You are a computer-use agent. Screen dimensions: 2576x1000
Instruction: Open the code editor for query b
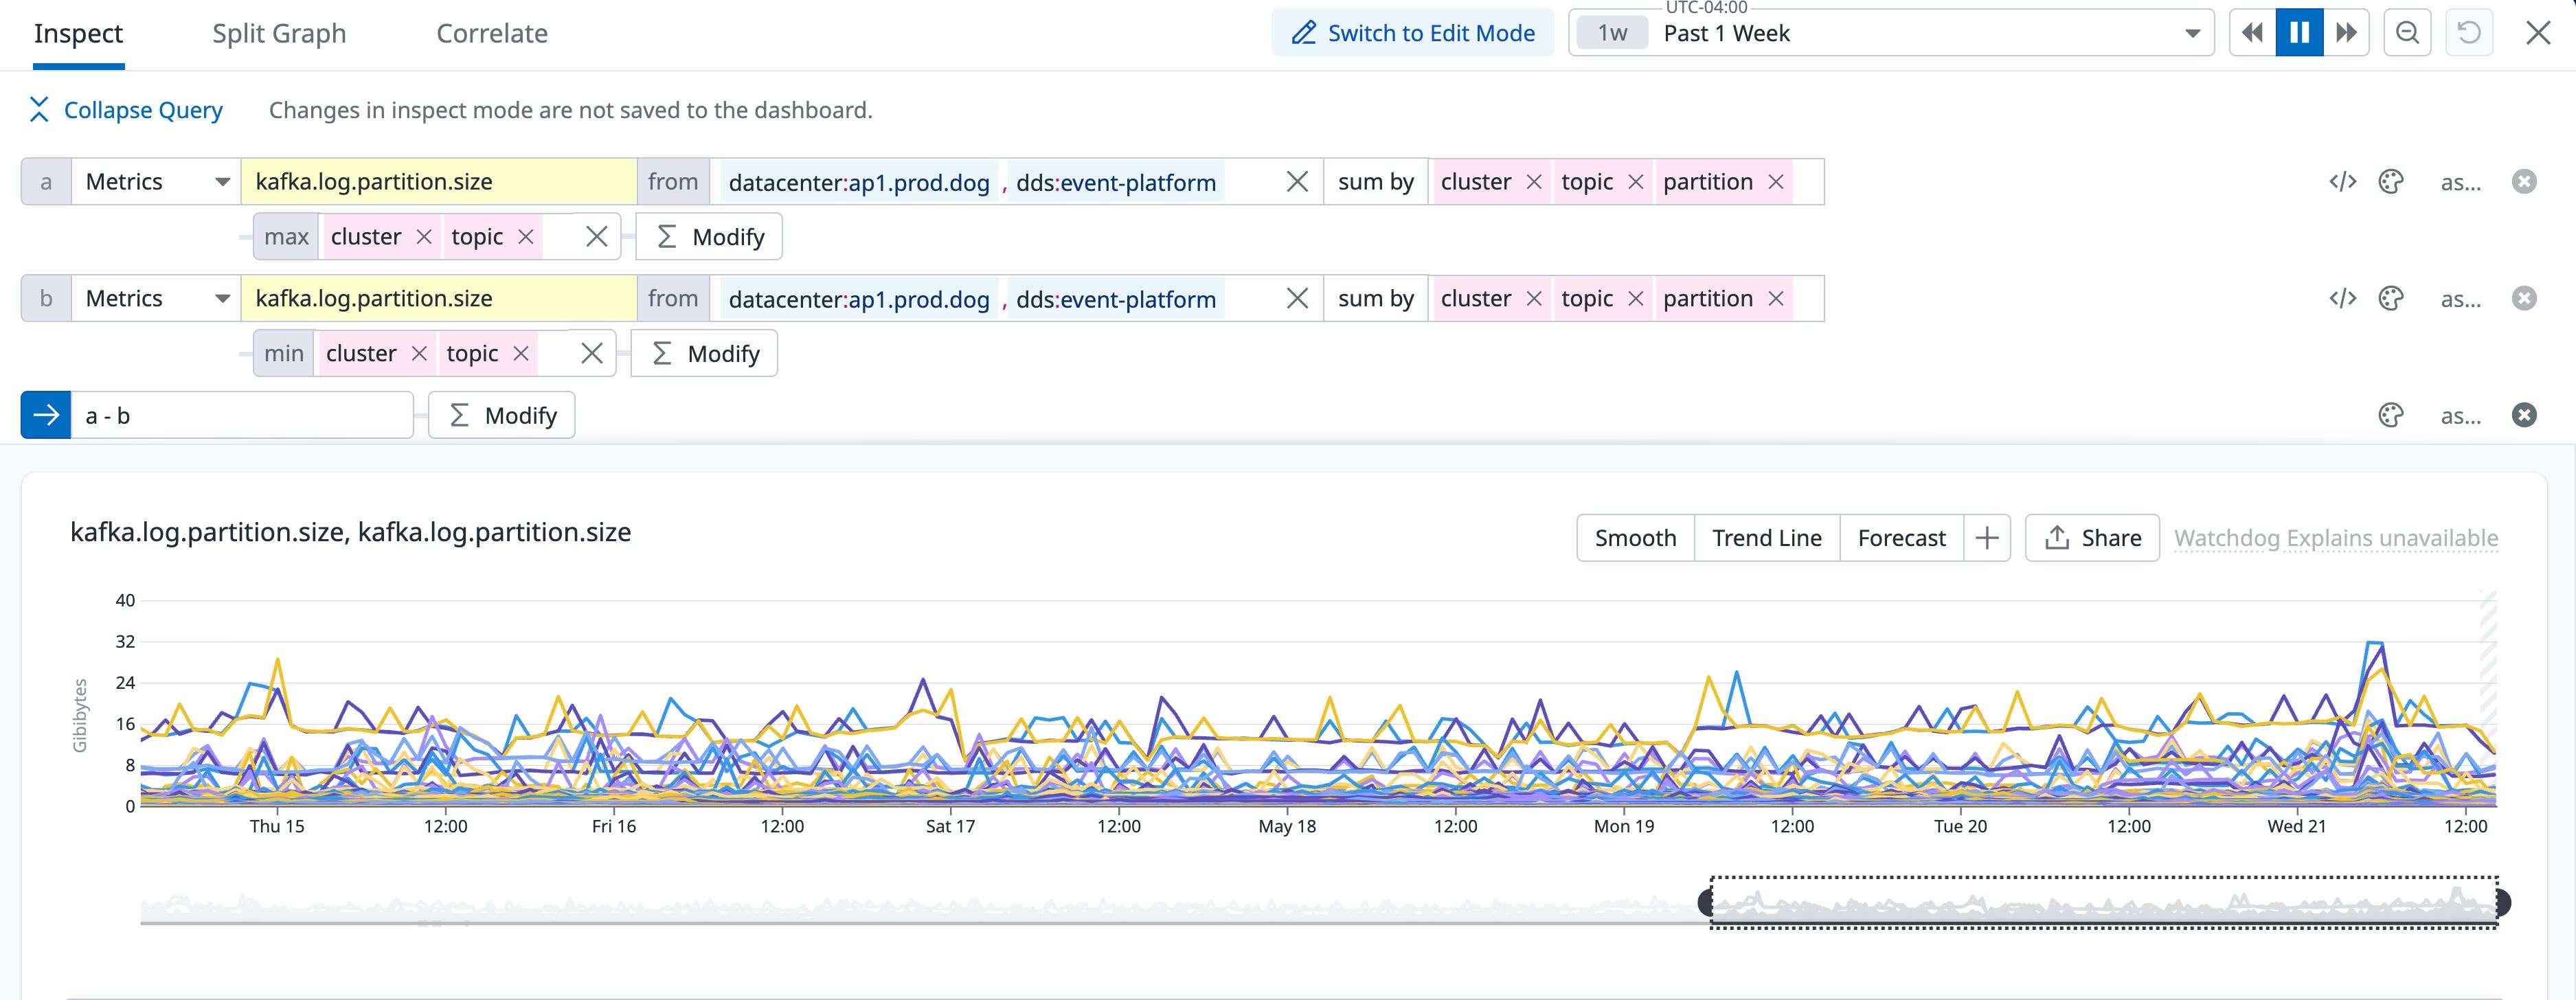click(2342, 297)
